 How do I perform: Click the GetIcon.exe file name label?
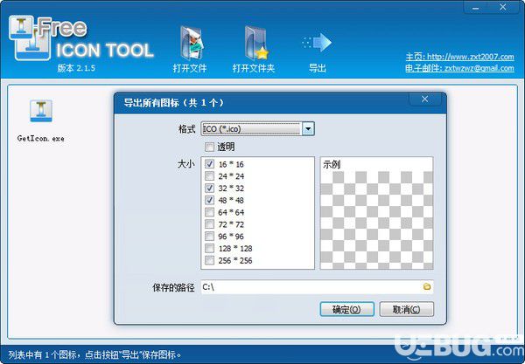[x=40, y=138]
